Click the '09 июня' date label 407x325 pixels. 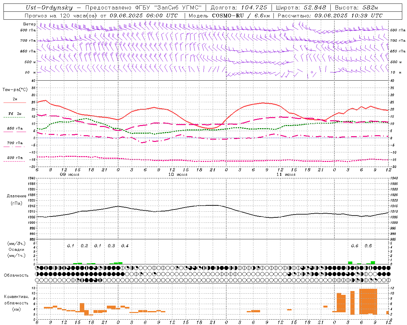(70, 175)
